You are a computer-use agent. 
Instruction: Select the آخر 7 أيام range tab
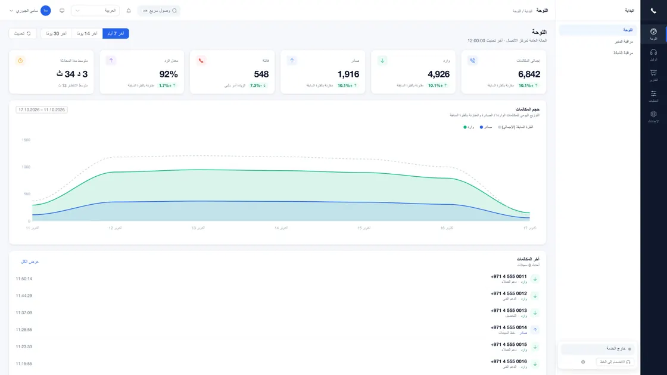pos(116,33)
